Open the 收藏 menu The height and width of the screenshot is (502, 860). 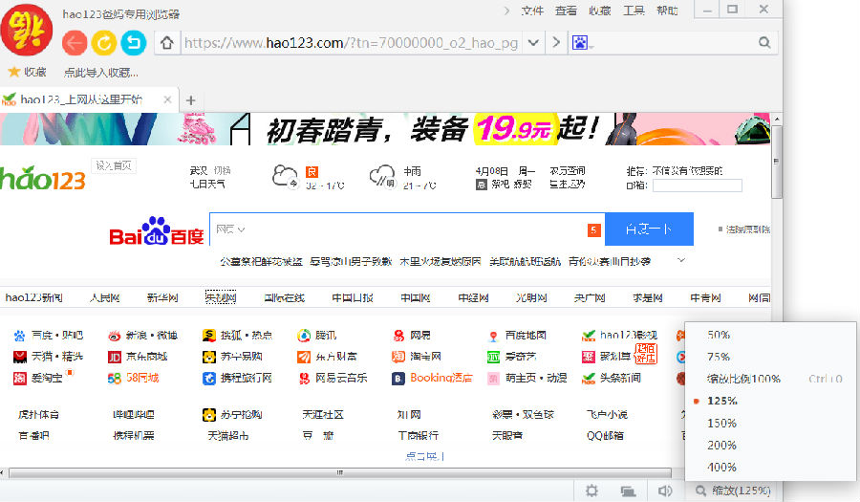[599, 11]
